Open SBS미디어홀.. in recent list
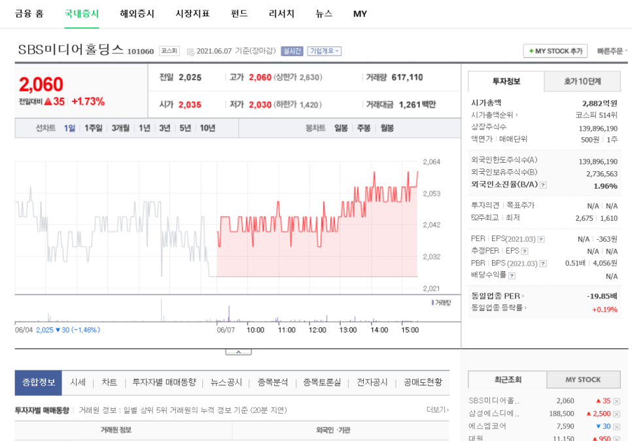Screen dimensions: 632x441 point(494,400)
